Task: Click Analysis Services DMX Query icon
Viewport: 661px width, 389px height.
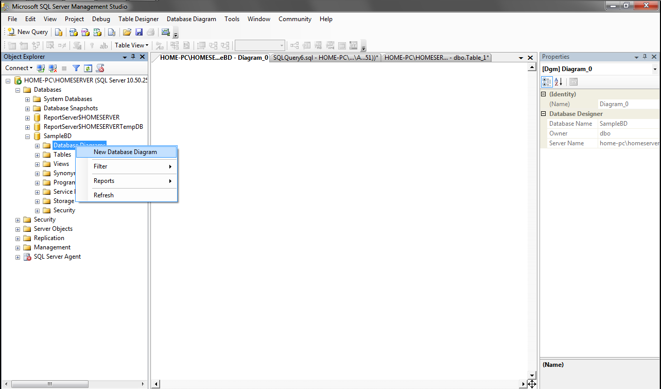Action: tap(85, 32)
